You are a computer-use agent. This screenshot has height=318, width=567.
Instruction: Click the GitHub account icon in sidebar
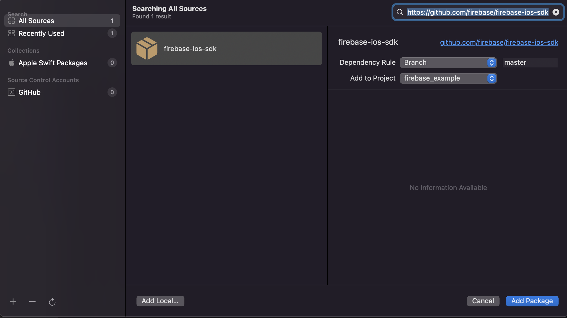tap(12, 92)
